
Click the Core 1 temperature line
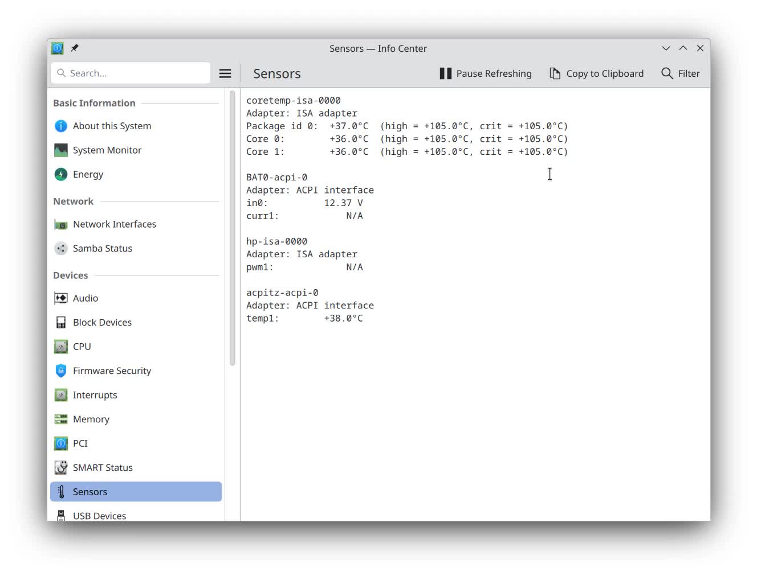[x=407, y=151]
